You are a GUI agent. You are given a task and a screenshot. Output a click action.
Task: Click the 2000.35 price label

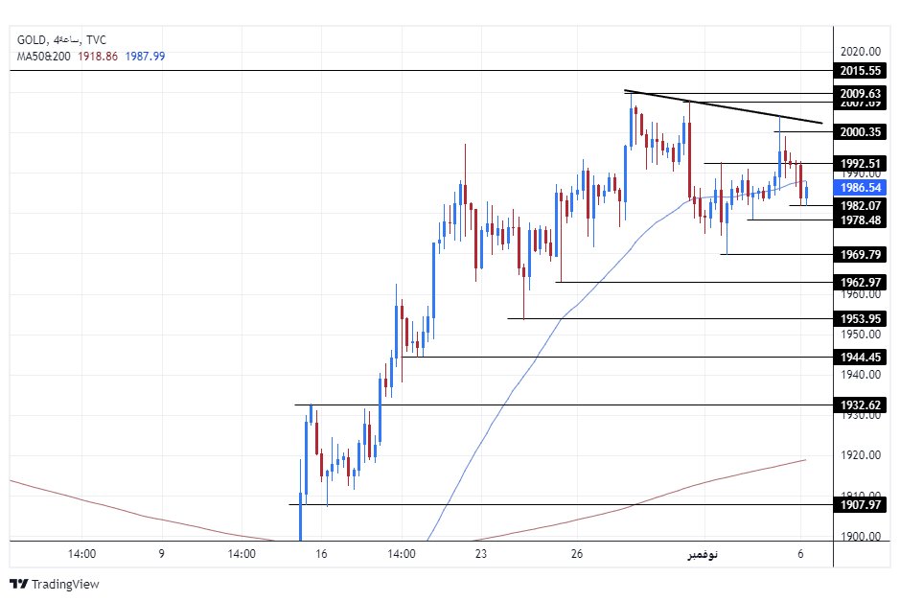coord(859,131)
